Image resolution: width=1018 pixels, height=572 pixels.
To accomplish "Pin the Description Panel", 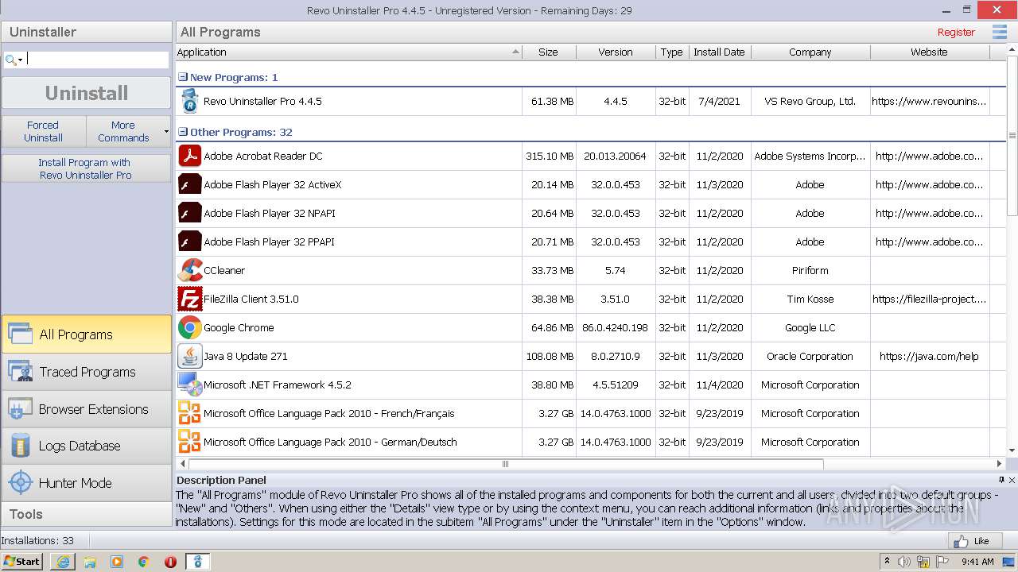I will [1001, 480].
